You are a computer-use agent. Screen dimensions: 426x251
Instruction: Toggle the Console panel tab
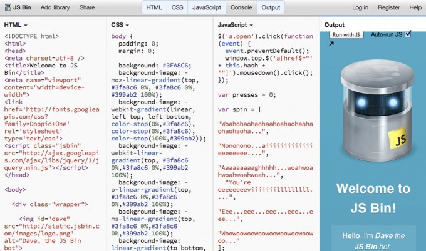point(241,7)
